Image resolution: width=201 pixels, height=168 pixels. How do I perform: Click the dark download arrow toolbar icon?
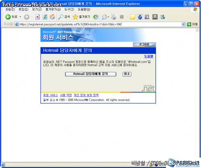coord(155,17)
